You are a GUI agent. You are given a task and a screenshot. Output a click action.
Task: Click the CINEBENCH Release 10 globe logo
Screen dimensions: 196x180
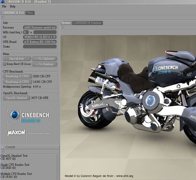14,115
